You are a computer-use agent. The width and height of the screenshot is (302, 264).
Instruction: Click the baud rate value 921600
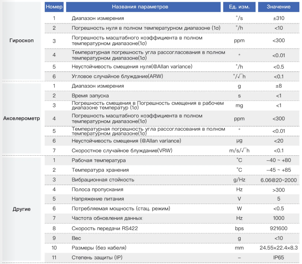[x=278, y=229]
